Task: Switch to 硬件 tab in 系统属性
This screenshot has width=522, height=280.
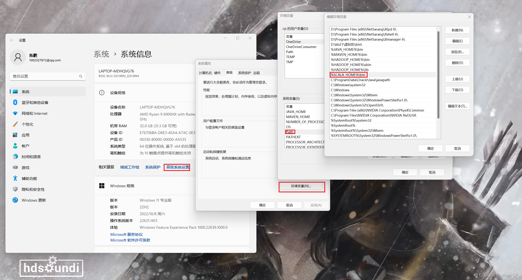Action: pyautogui.click(x=217, y=73)
